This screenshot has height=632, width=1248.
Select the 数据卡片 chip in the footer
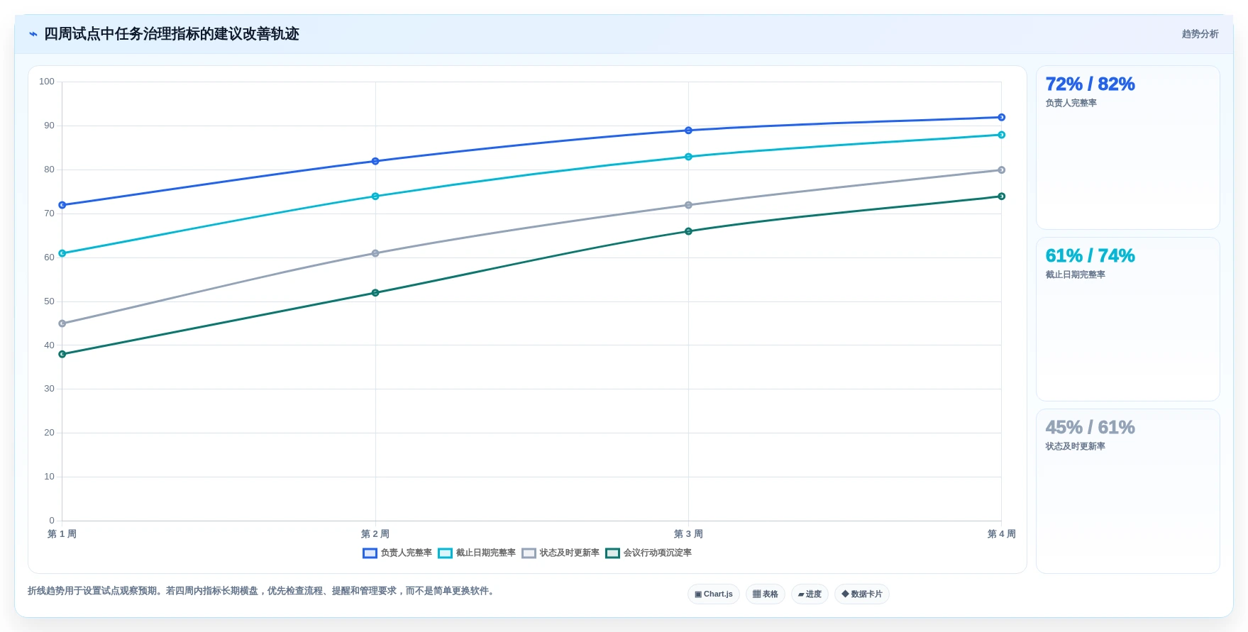tap(862, 594)
